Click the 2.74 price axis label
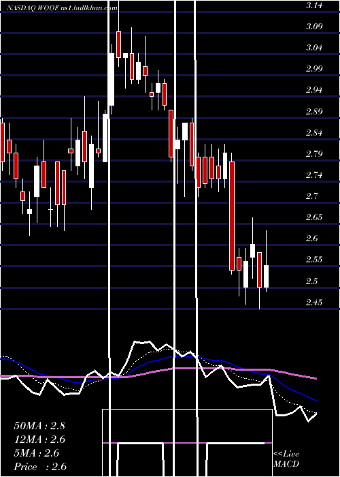Image resolution: width=340 pixels, height=477 pixels. click(314, 175)
